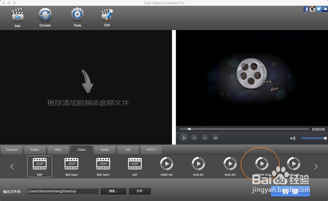Image resolution: width=328 pixels, height=201 pixels.
Task: Choose the Xvid AVI format
Action: pos(198,166)
